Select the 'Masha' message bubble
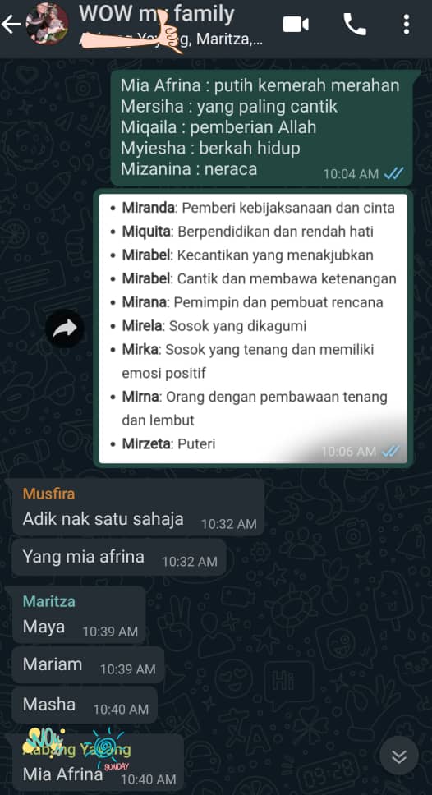This screenshot has width=432, height=795. point(84,705)
